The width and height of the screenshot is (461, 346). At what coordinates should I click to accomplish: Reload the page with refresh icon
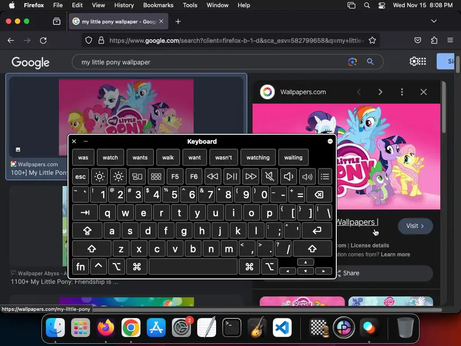pyautogui.click(x=43, y=40)
